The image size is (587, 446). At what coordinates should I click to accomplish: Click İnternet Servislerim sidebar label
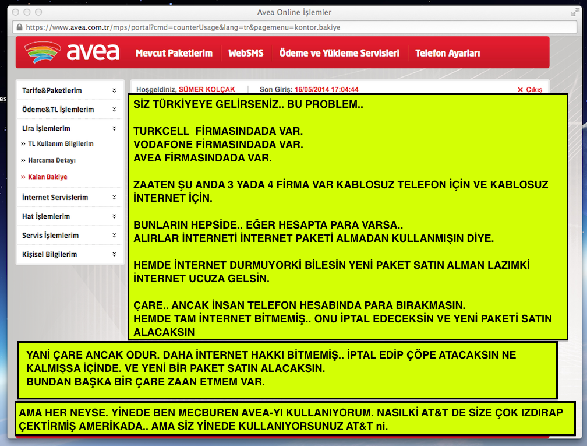coord(55,197)
